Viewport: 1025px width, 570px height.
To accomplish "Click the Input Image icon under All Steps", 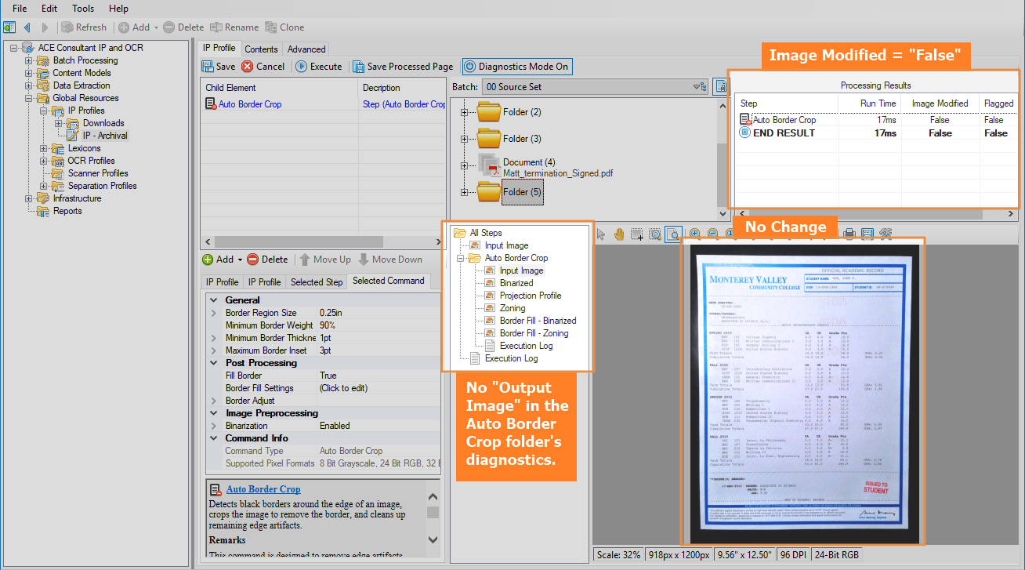I will (475, 245).
